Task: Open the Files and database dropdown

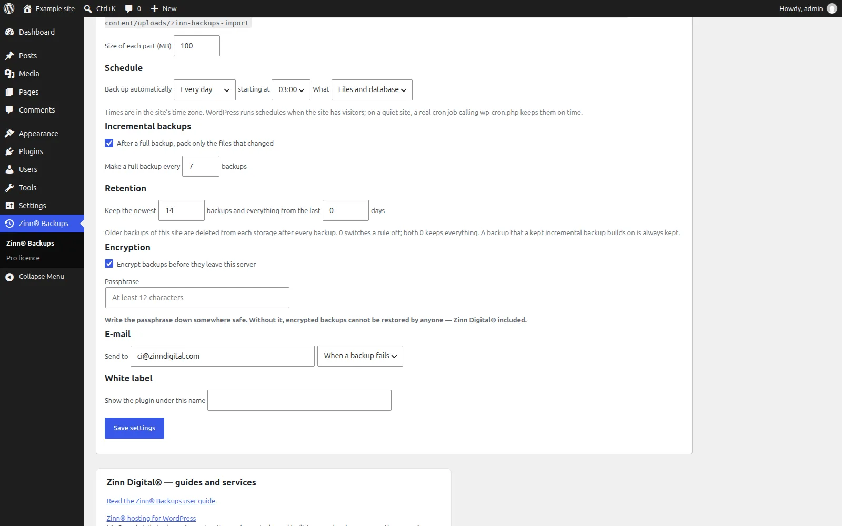Action: click(x=372, y=90)
